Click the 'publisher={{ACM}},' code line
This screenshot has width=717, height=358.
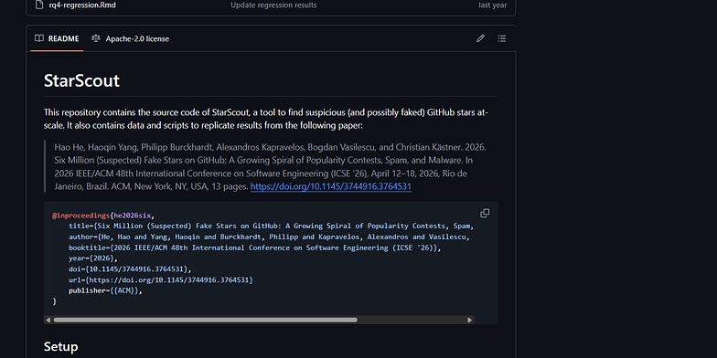[x=106, y=290]
